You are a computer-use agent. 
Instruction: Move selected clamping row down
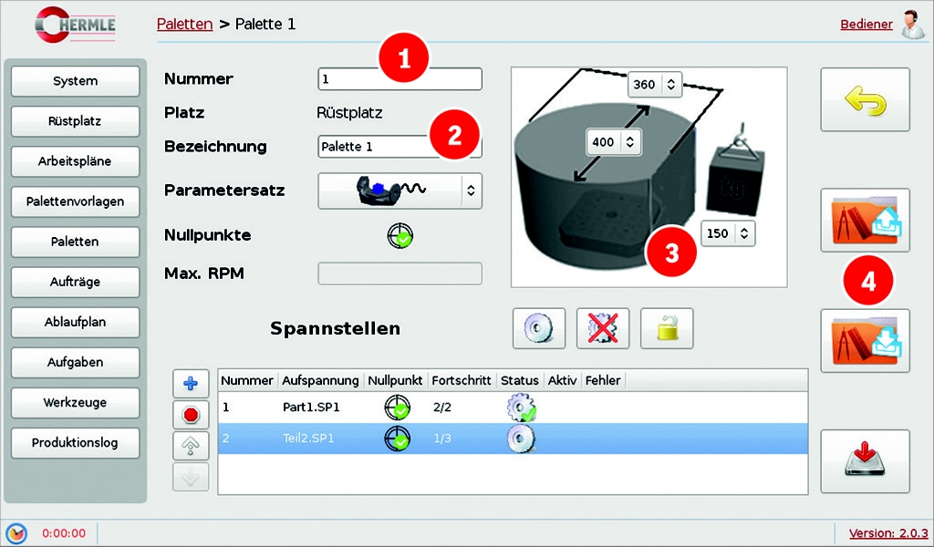click(191, 477)
